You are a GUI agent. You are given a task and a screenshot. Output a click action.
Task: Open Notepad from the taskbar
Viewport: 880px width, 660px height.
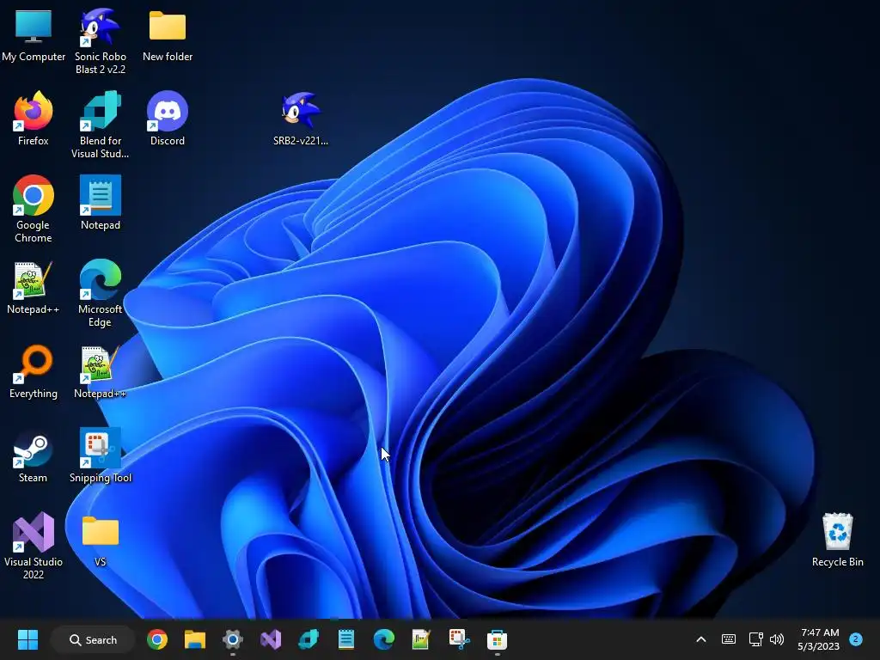click(x=345, y=639)
